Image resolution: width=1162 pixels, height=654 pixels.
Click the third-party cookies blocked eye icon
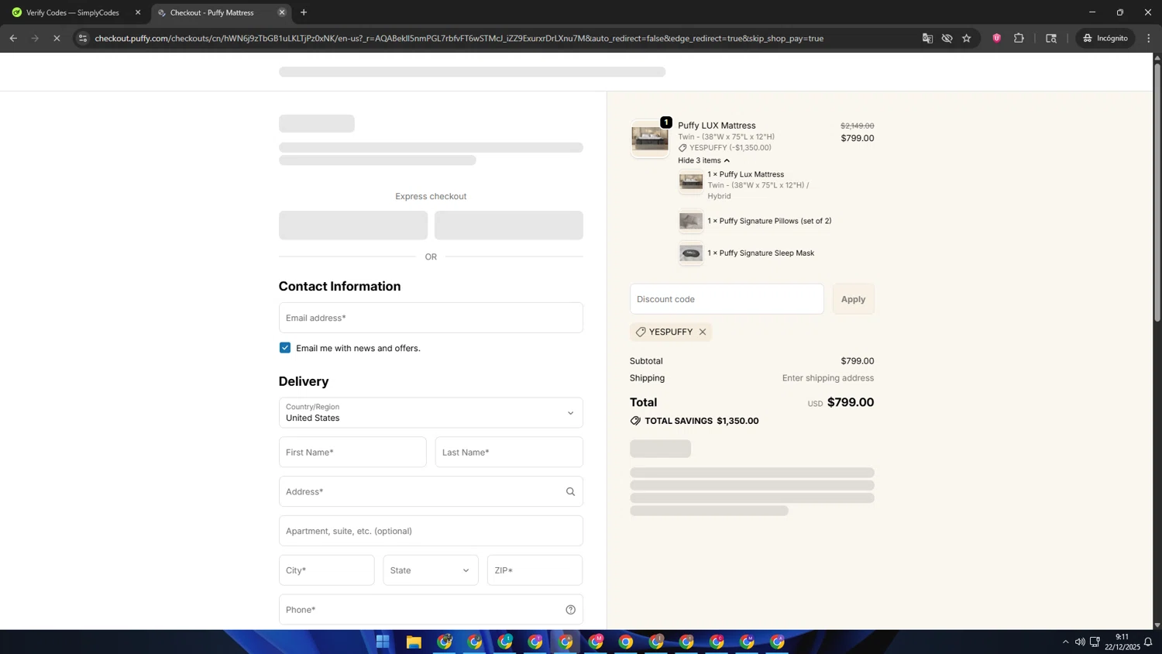(947, 38)
